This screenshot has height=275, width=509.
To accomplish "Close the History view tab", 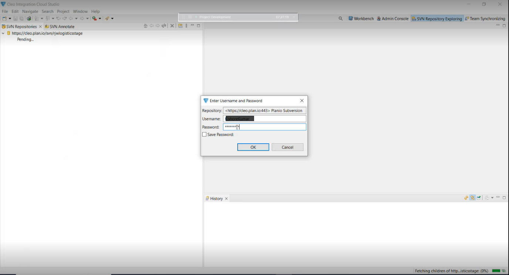I will [227, 199].
